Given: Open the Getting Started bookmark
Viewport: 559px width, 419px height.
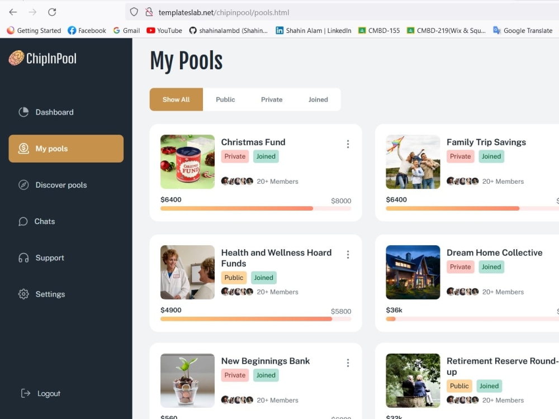Looking at the screenshot, I should (34, 31).
